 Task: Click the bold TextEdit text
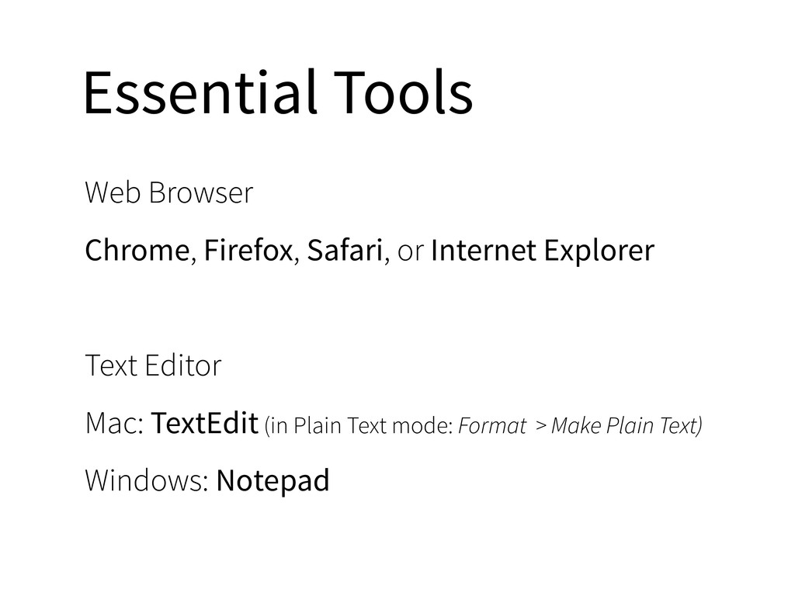pos(204,424)
